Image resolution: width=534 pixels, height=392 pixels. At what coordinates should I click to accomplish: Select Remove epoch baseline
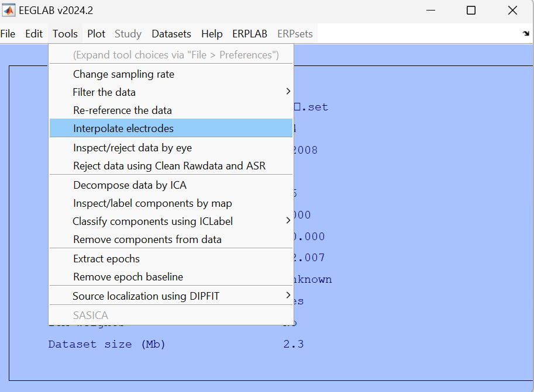pyautogui.click(x=171, y=277)
